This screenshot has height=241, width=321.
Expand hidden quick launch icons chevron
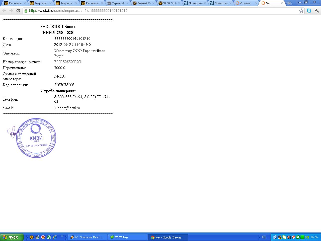pyautogui.click(x=62, y=236)
